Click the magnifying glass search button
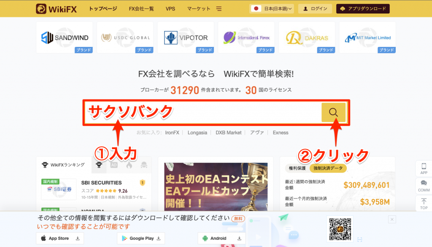This screenshot has height=247, width=432. coord(333,112)
